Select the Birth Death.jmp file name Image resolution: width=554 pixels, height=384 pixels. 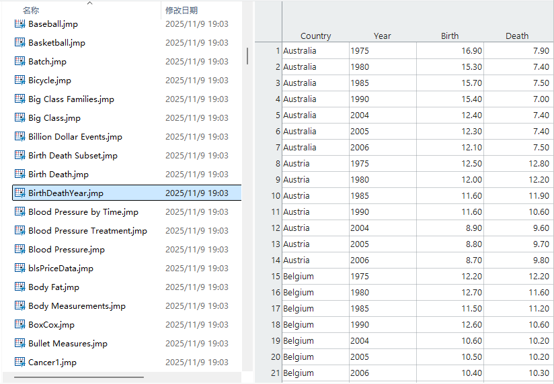(58, 175)
